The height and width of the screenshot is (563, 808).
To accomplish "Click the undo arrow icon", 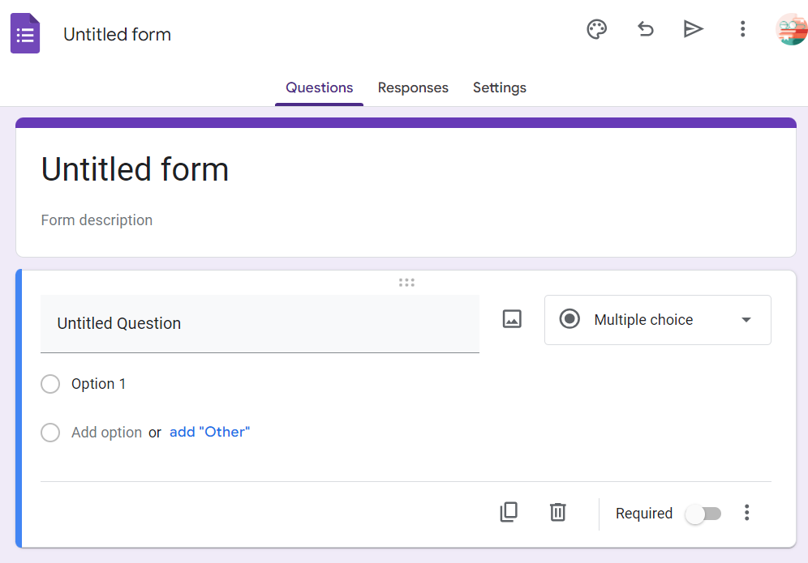I will coord(645,29).
